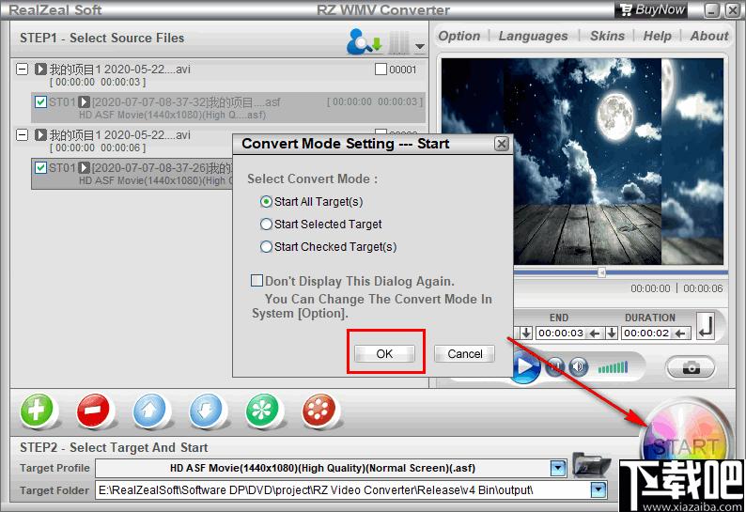This screenshot has width=746, height=512.
Task: Click the green plus add files button
Action: [x=37, y=411]
